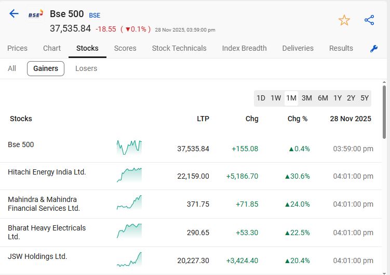Select the Gainers filter
This screenshot has height=275, width=390.
(x=46, y=68)
